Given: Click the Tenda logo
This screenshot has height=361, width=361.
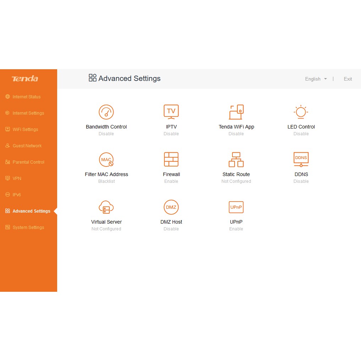Looking at the screenshot, I should click(25, 79).
